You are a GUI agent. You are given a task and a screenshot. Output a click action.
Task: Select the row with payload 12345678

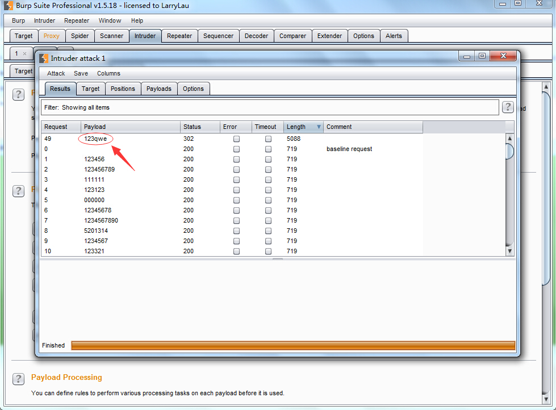(x=232, y=210)
